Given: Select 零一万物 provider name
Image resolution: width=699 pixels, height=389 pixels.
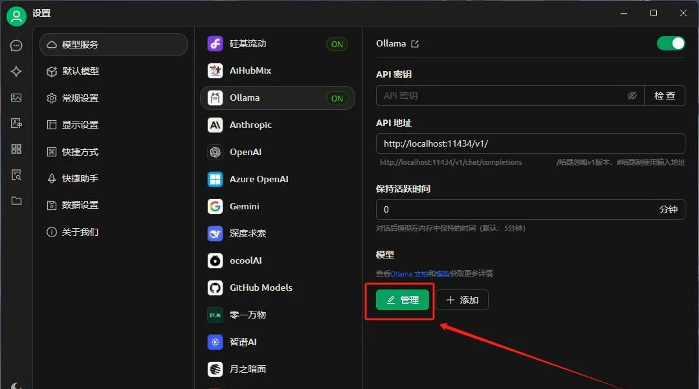Looking at the screenshot, I should 247,315.
